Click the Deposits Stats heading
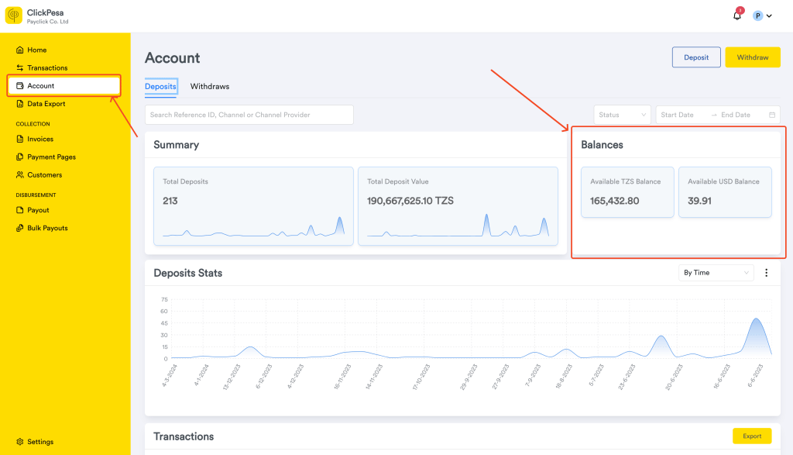Image resolution: width=793 pixels, height=455 pixels. tap(187, 273)
